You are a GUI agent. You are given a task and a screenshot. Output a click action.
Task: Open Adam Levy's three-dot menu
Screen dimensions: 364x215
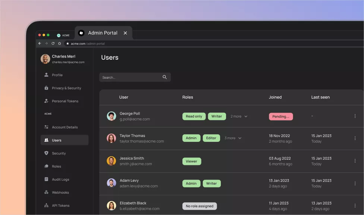coord(355,183)
